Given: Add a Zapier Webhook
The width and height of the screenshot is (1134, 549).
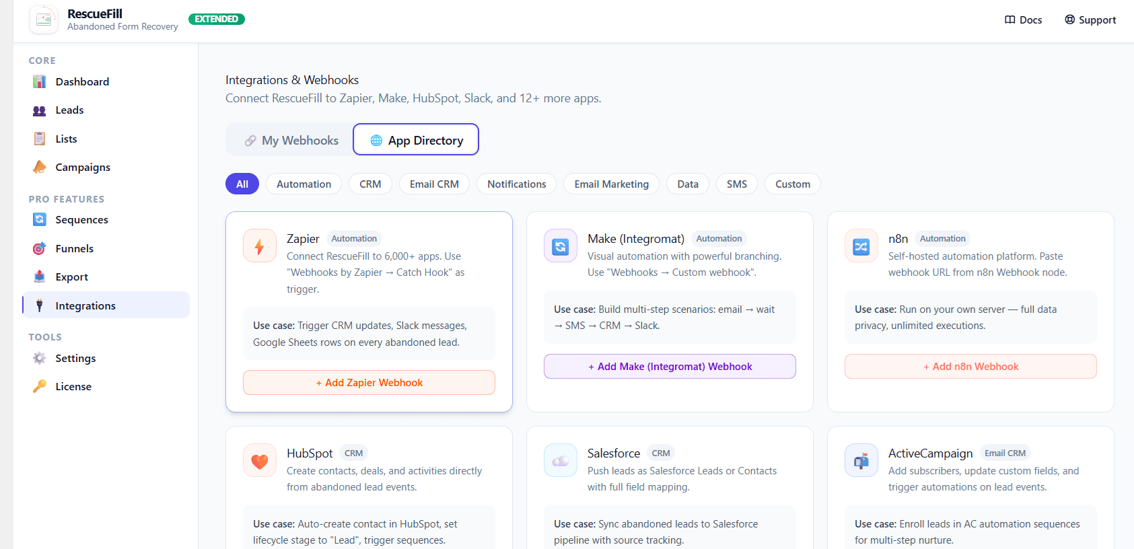Looking at the screenshot, I should [369, 382].
